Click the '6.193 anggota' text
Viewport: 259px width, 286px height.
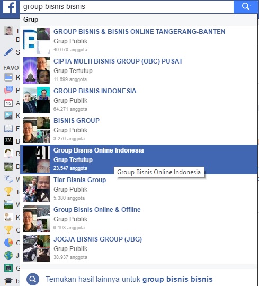(x=69, y=228)
